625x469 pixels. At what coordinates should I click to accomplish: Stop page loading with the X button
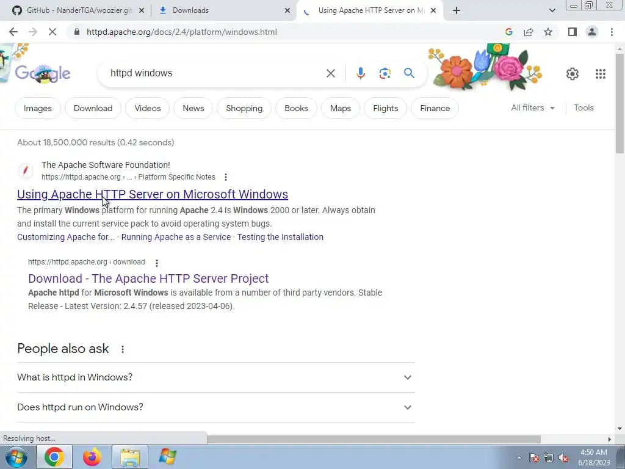[52, 32]
